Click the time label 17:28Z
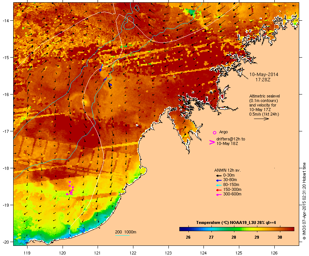This screenshot has width=309, height=256. 263,79
